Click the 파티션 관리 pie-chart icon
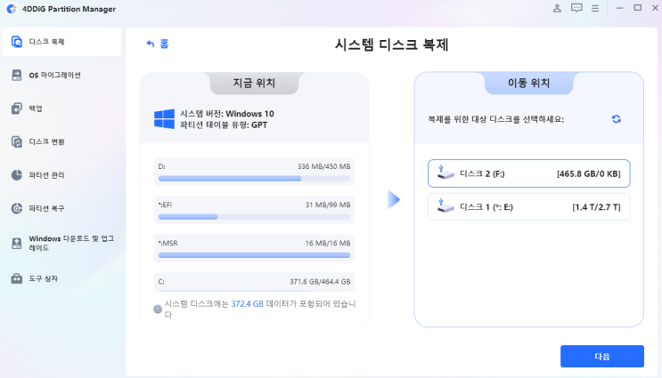The height and width of the screenshot is (378, 662). 17,175
